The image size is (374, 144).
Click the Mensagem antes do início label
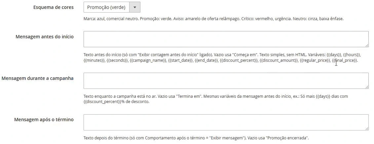pos(45,37)
